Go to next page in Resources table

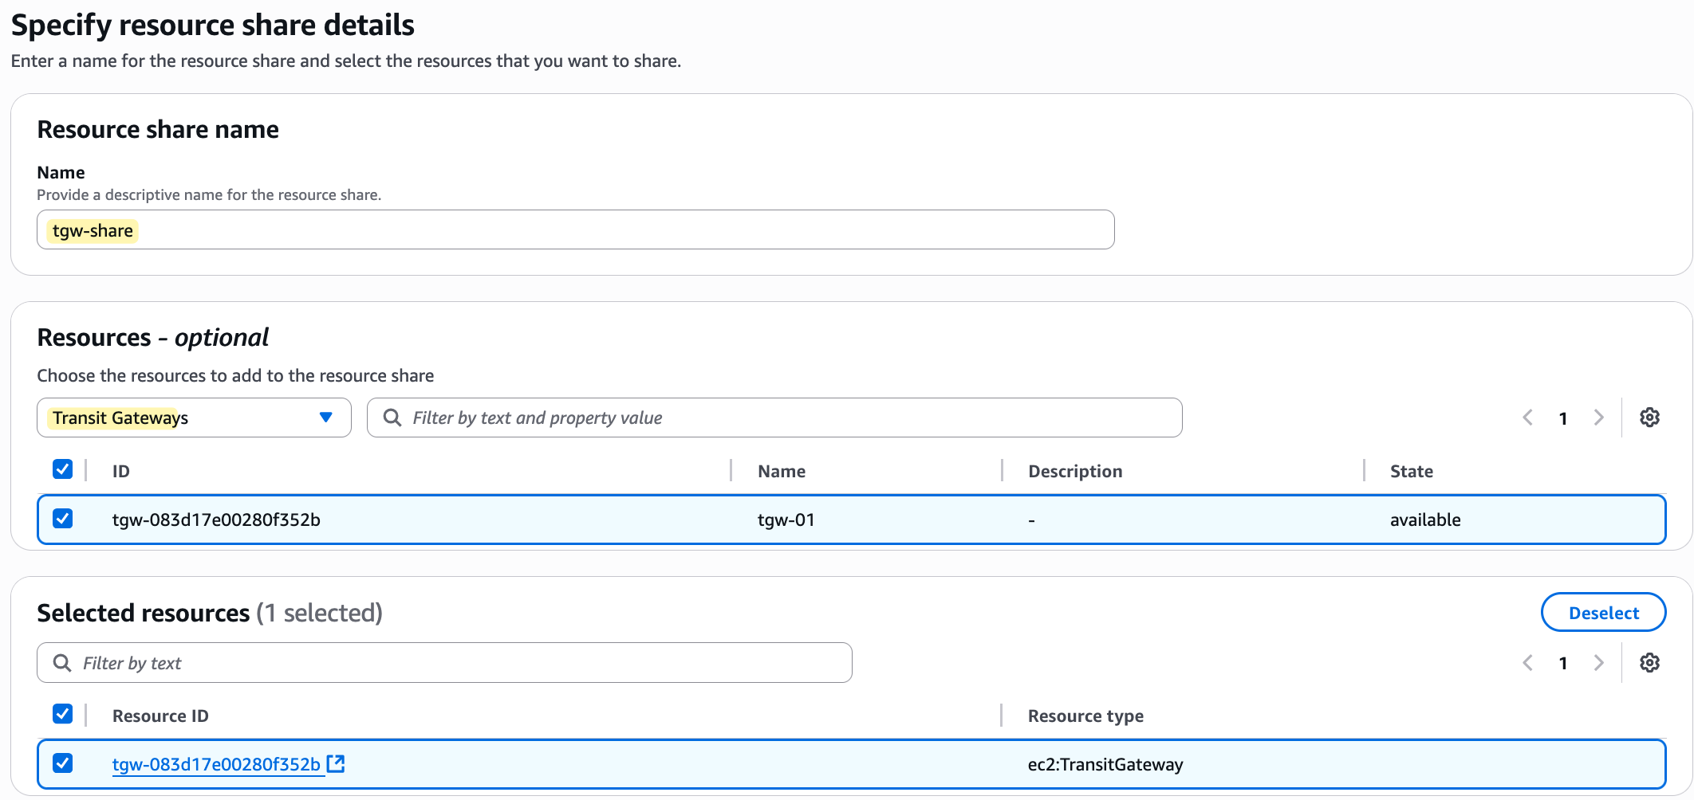[1598, 418]
